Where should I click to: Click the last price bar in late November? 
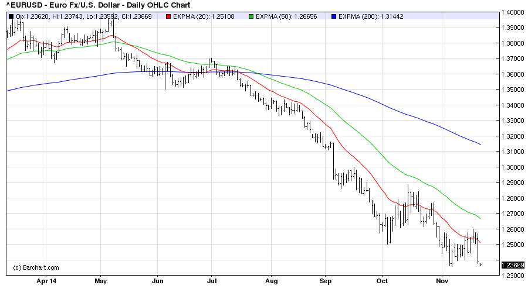[481, 264]
